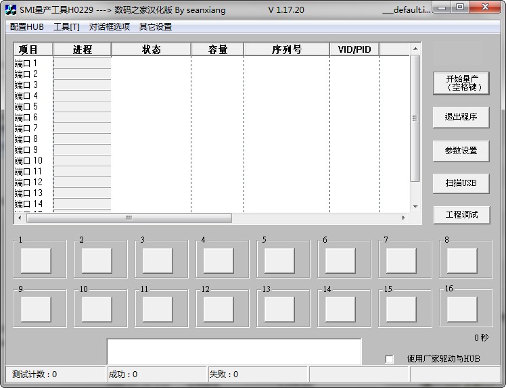Click port slot 7 box
Viewport: 506px width, 388px height.
click(x=401, y=260)
